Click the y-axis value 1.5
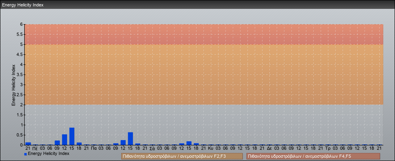The height and width of the screenshot is (161, 395). click(20, 115)
